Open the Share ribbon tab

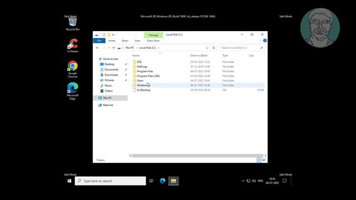coord(125,41)
